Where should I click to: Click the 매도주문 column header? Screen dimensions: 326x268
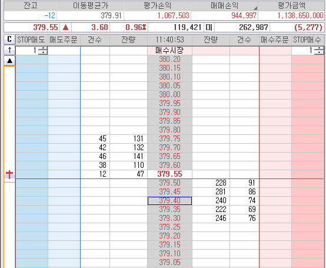64,39
